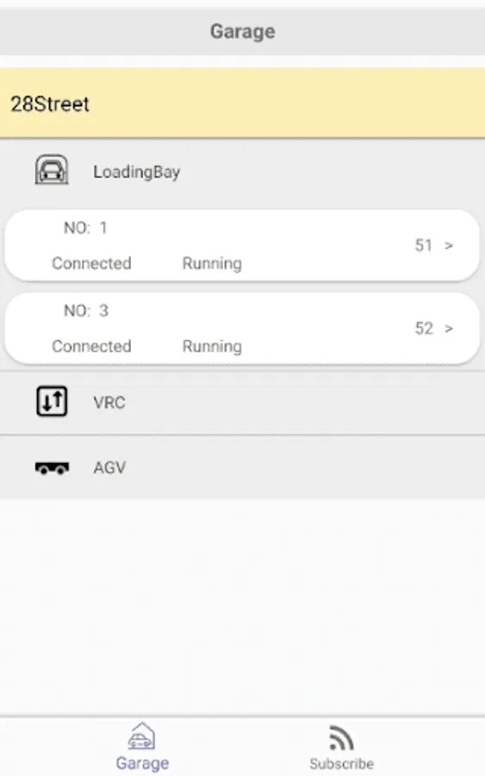Open the chevron beside value 51
Viewport: 485px width, 776px height.
coord(449,246)
